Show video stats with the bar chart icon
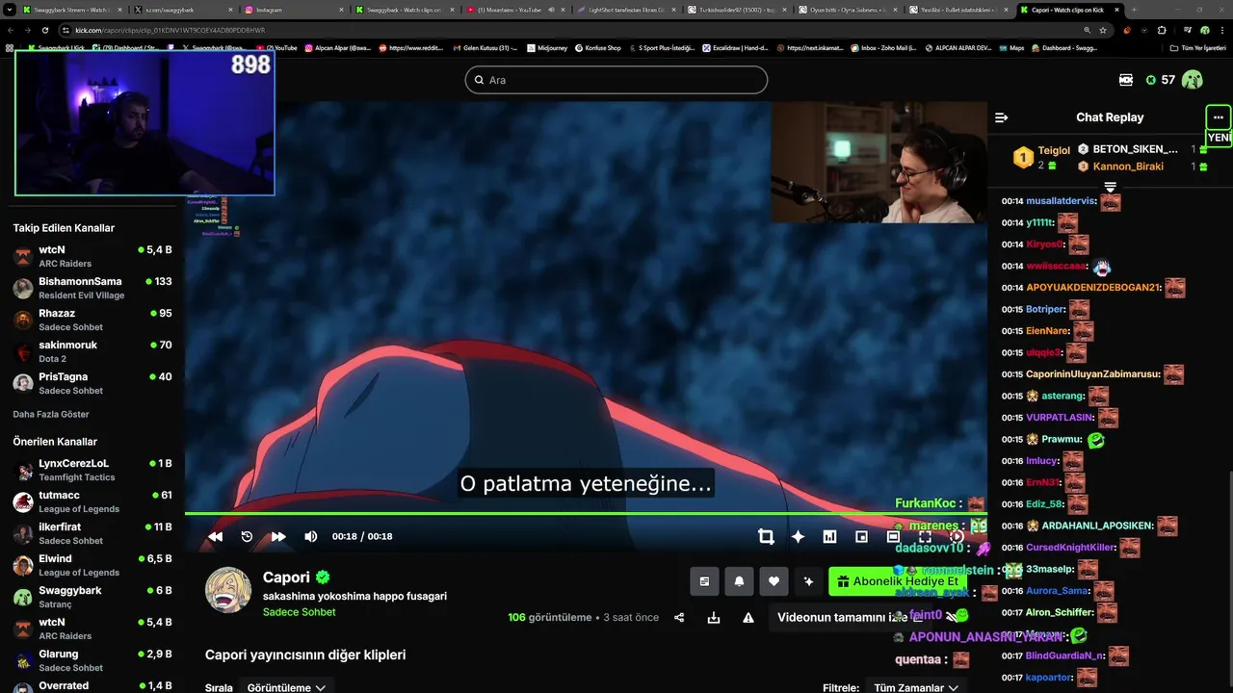The image size is (1233, 693). pos(829,536)
